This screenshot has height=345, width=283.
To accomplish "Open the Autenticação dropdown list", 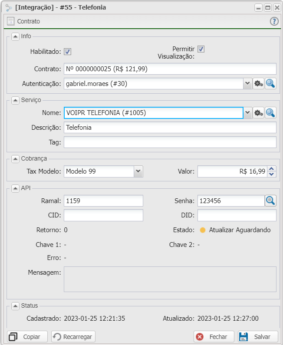I will 247,84.
